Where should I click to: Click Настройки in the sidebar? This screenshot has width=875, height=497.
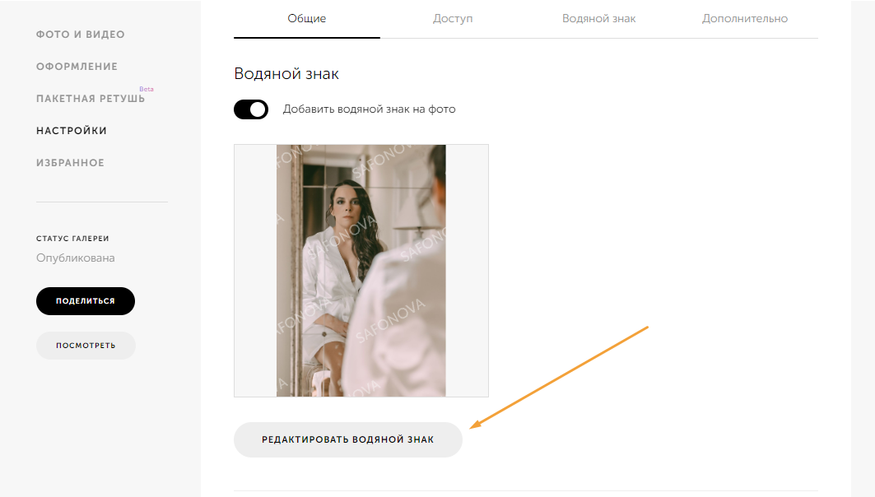(72, 131)
